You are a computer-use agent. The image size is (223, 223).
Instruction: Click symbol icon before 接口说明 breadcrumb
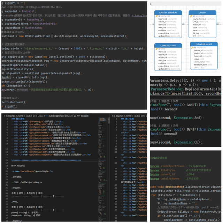pos(75,116)
